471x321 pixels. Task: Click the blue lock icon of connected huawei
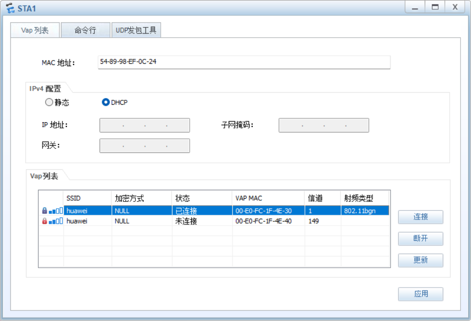tap(45, 211)
